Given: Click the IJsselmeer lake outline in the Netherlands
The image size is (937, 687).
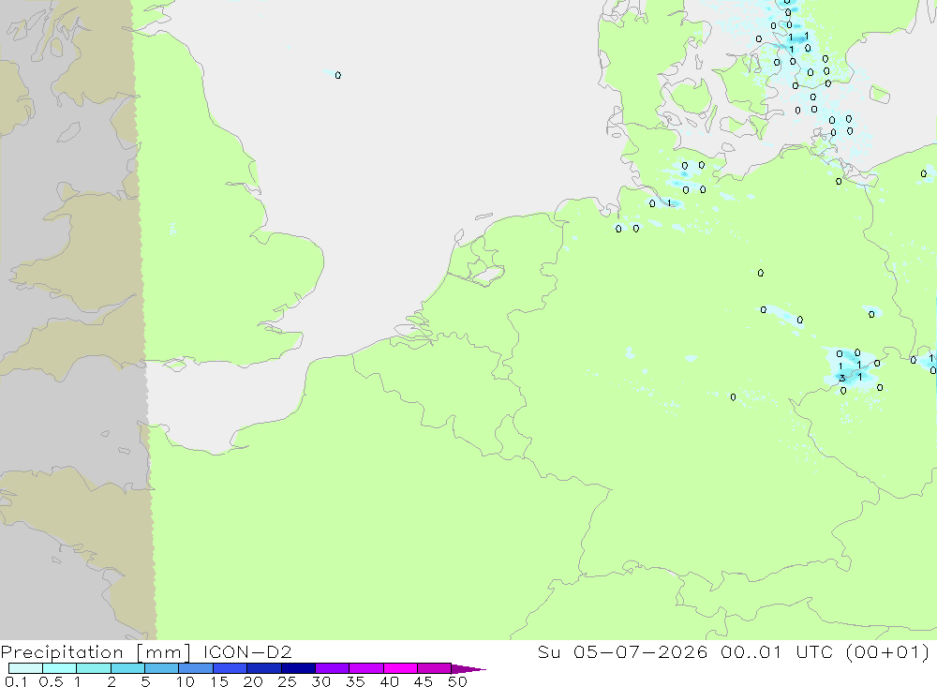Looking at the screenshot, I should pos(487,275).
